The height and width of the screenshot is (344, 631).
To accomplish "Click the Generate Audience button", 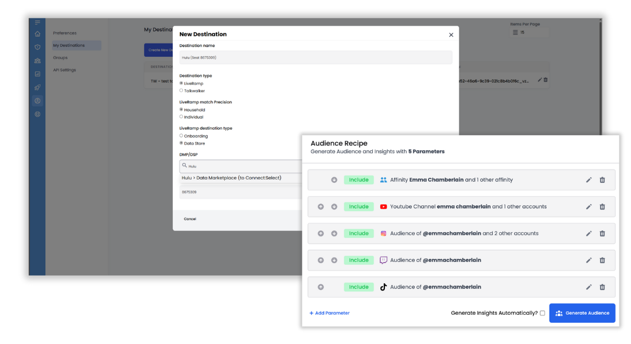I will 582,313.
